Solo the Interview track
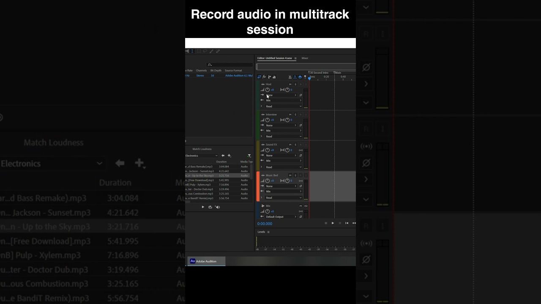This screenshot has width=541, height=304. pyautogui.click(x=295, y=115)
